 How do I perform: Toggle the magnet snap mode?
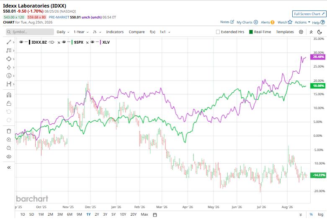pos(9,95)
